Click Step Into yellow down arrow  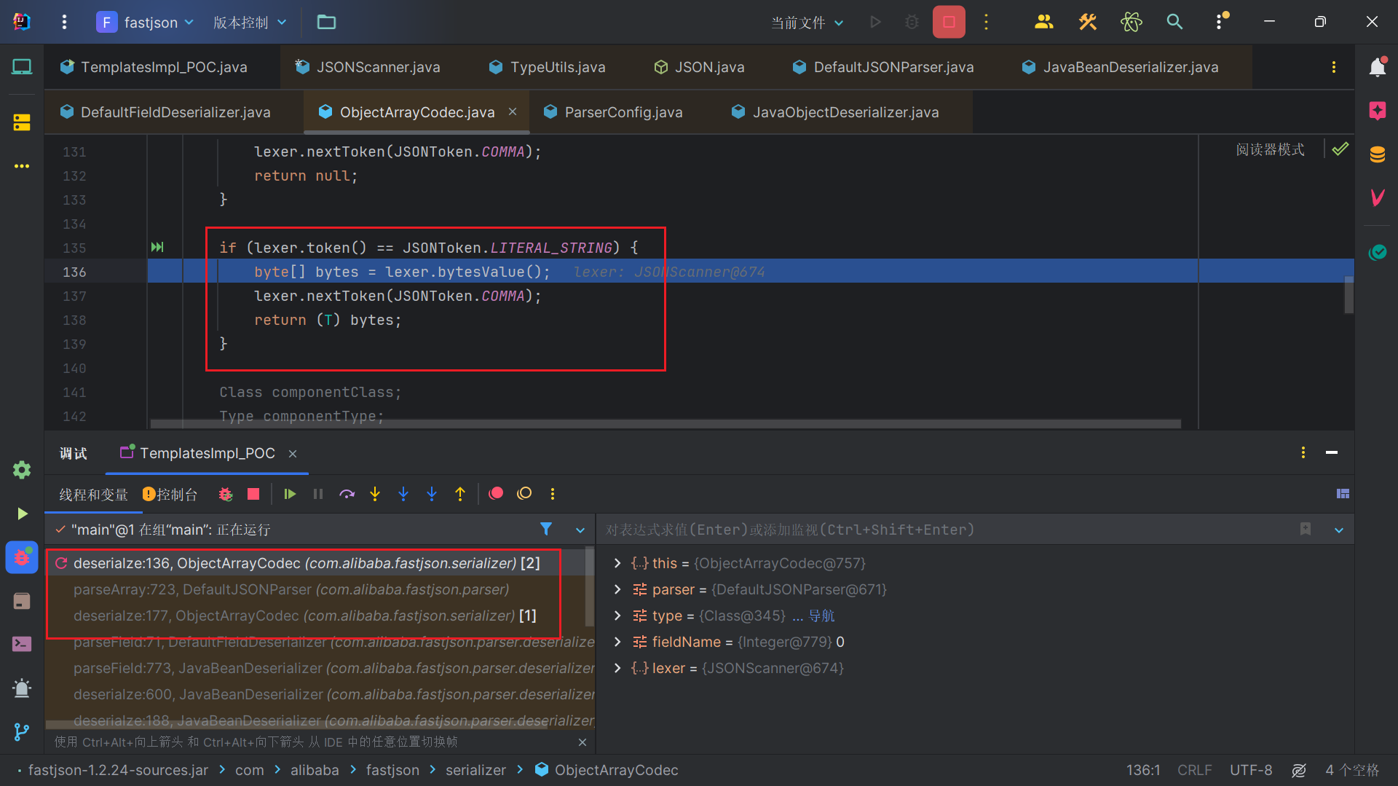[375, 494]
